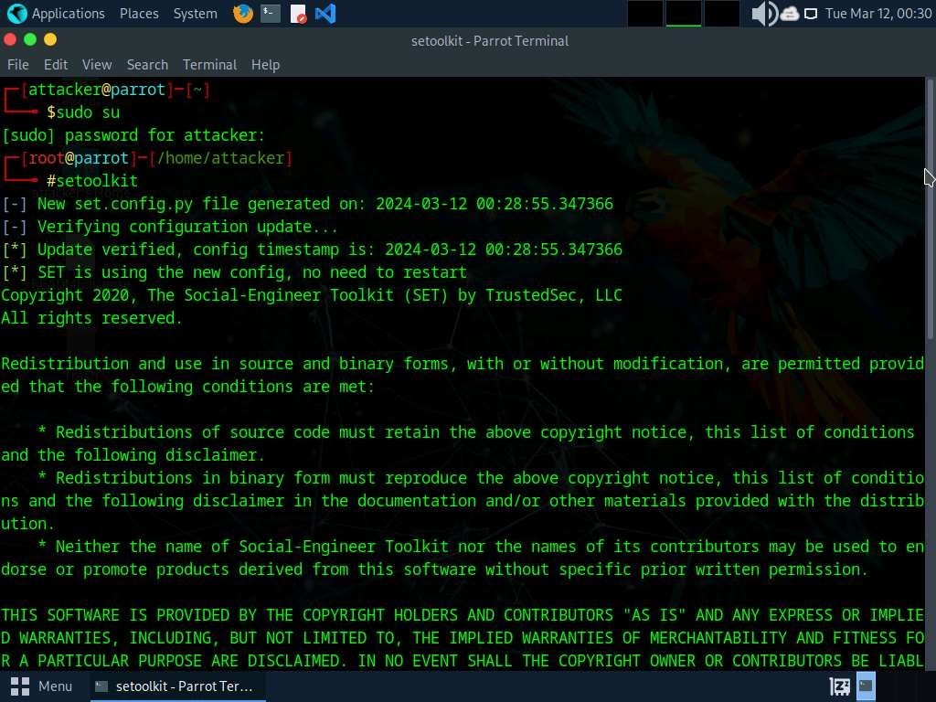Launch Firefox from the top panel
Image resolution: width=936 pixels, height=702 pixels.
[x=242, y=14]
